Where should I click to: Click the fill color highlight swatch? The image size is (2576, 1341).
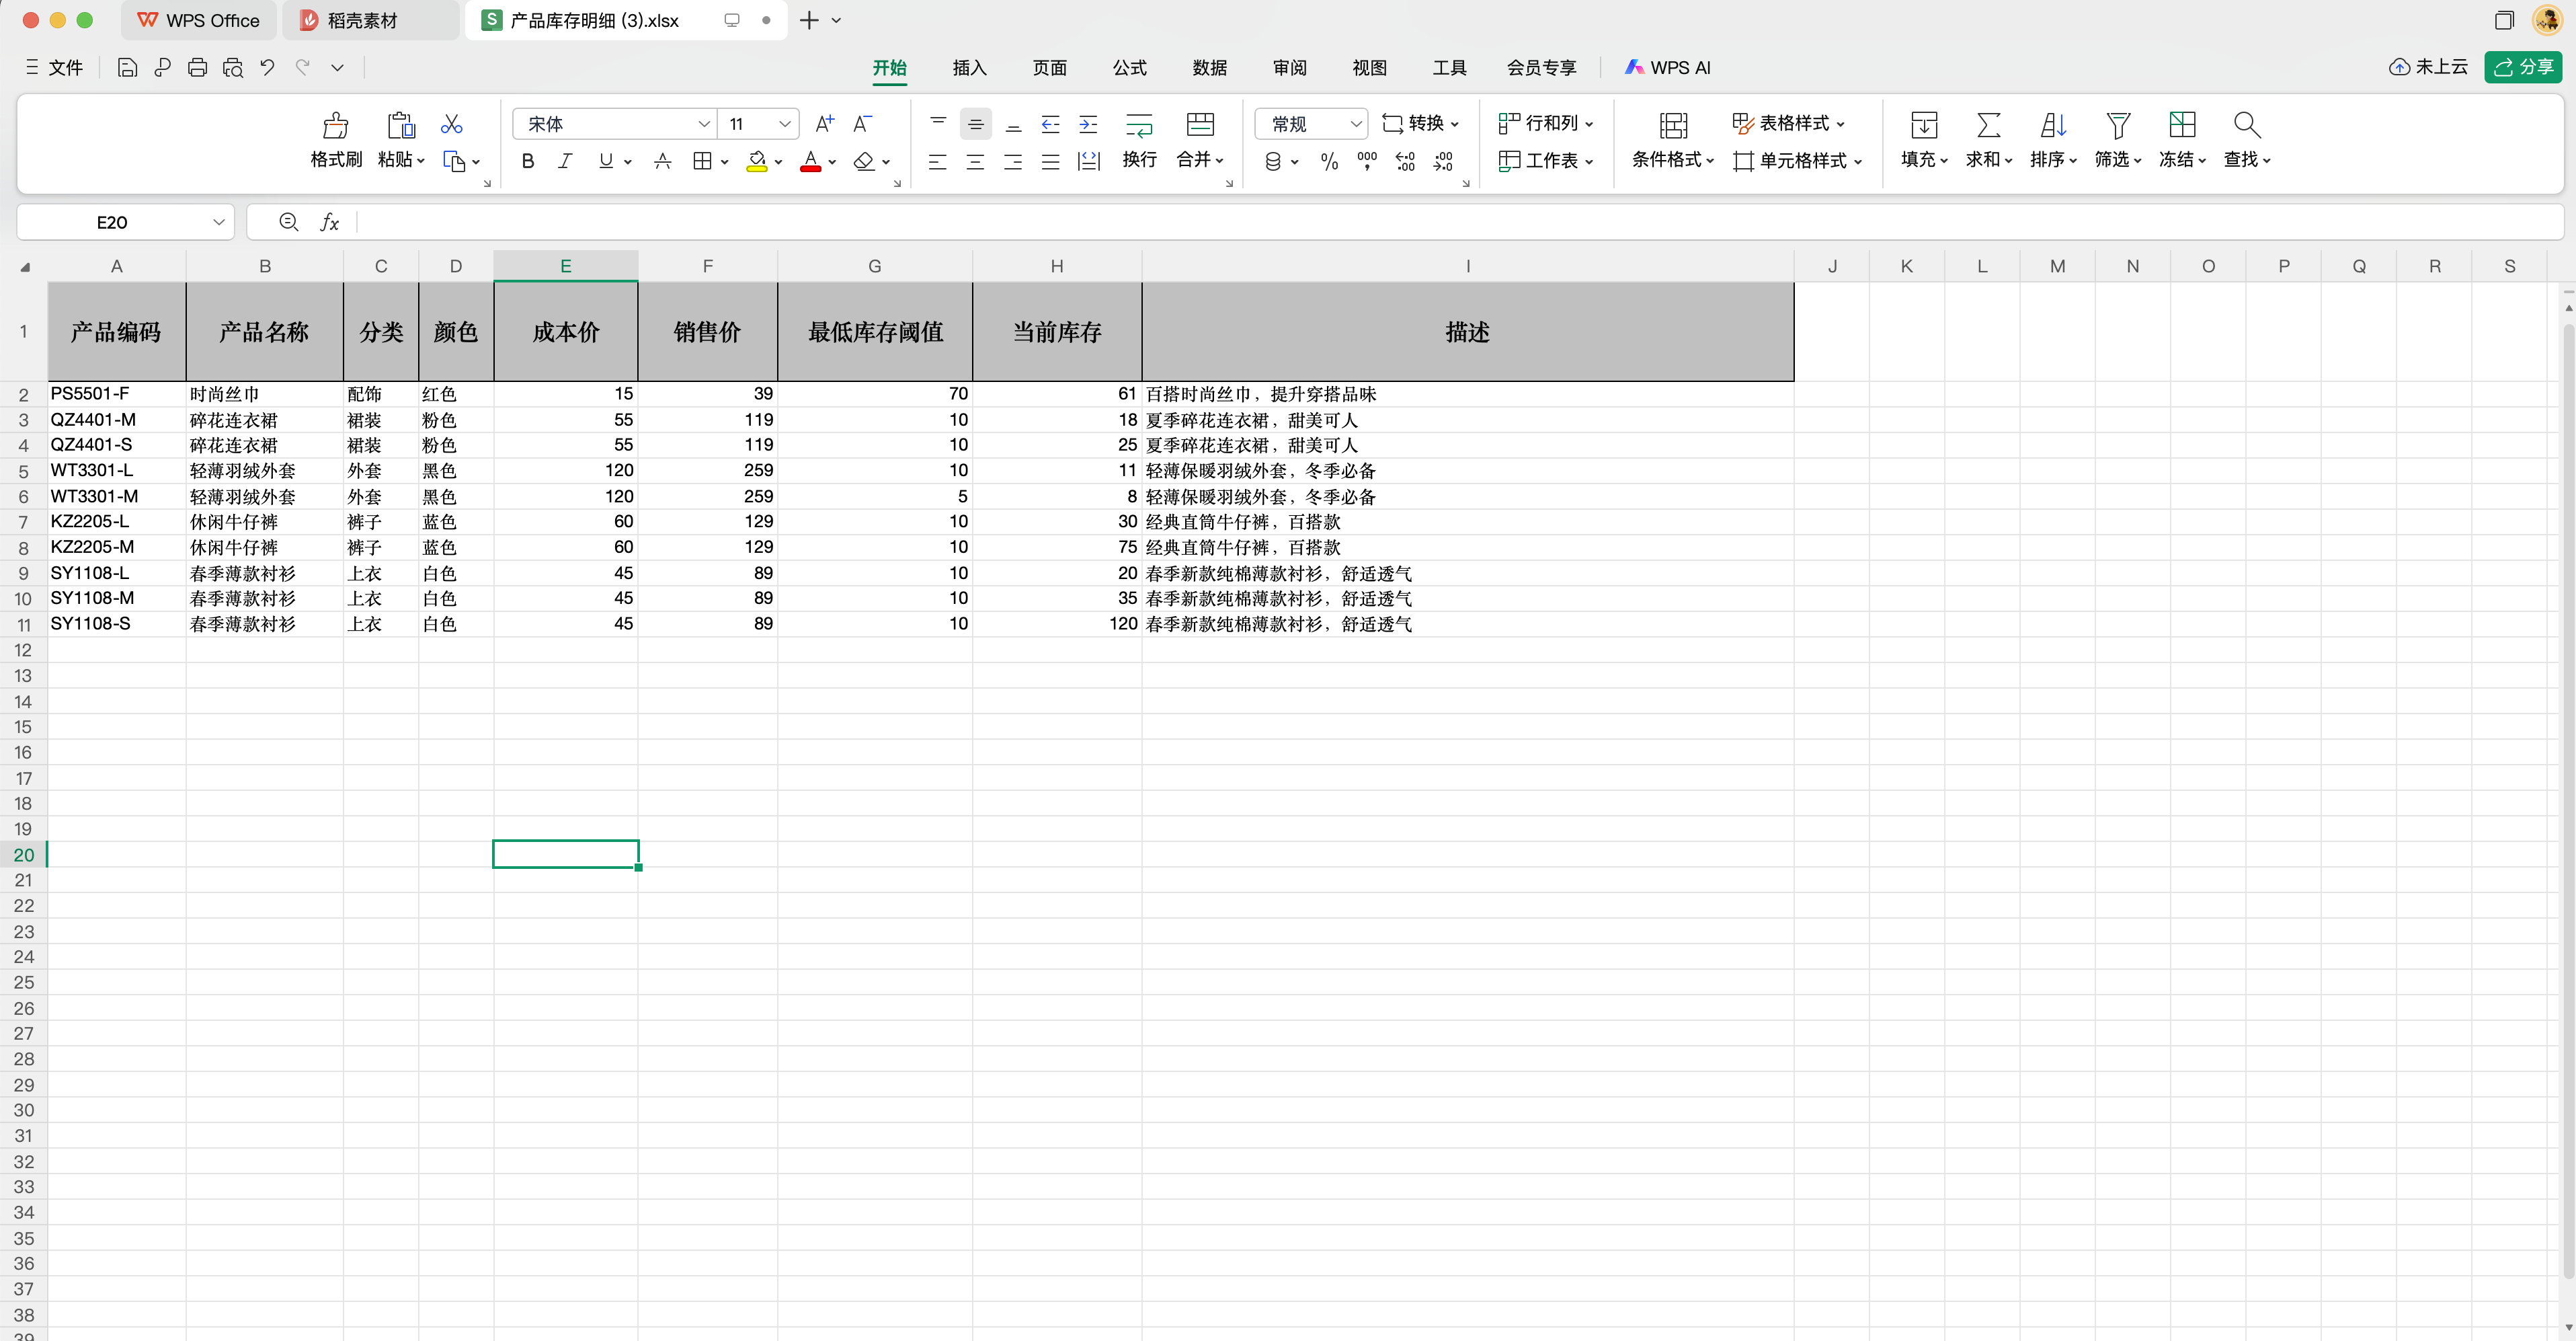coord(757,161)
